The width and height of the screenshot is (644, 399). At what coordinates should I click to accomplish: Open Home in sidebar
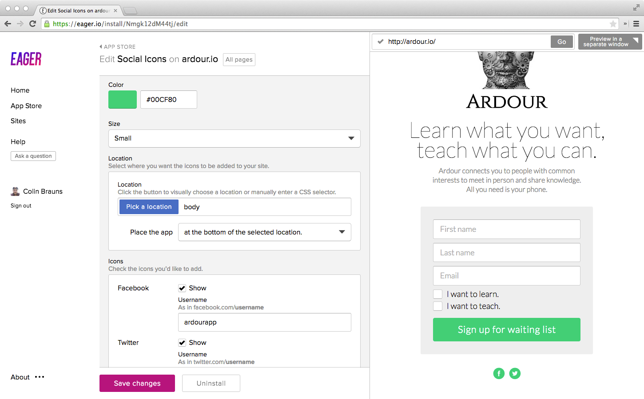[x=20, y=90]
